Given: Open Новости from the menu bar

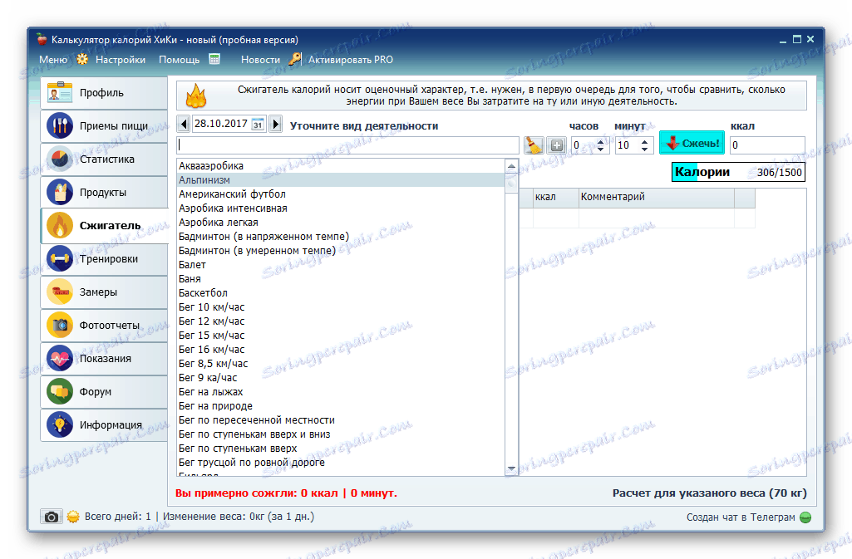Looking at the screenshot, I should click(260, 60).
